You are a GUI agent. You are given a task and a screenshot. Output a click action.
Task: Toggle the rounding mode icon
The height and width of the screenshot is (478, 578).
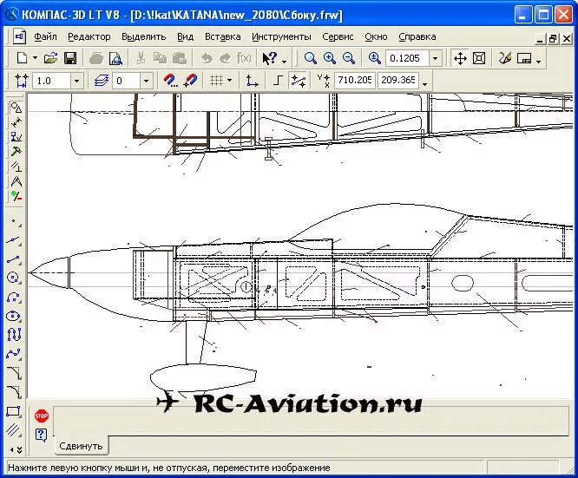click(298, 81)
